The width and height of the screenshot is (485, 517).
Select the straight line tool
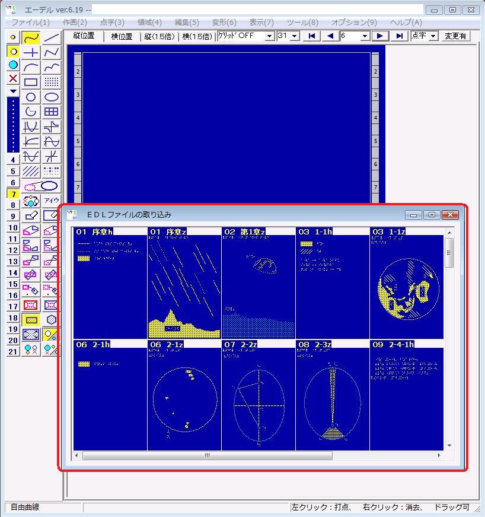click(52, 38)
